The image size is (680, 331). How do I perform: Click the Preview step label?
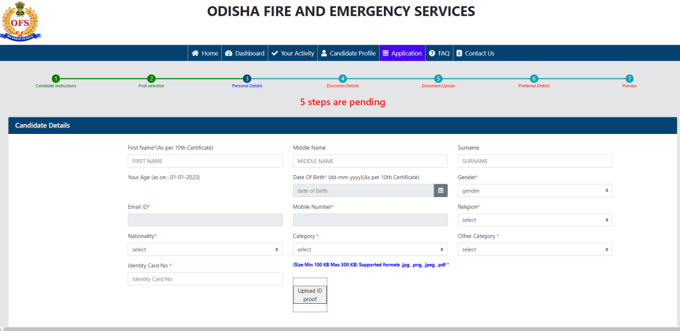pyautogui.click(x=630, y=86)
